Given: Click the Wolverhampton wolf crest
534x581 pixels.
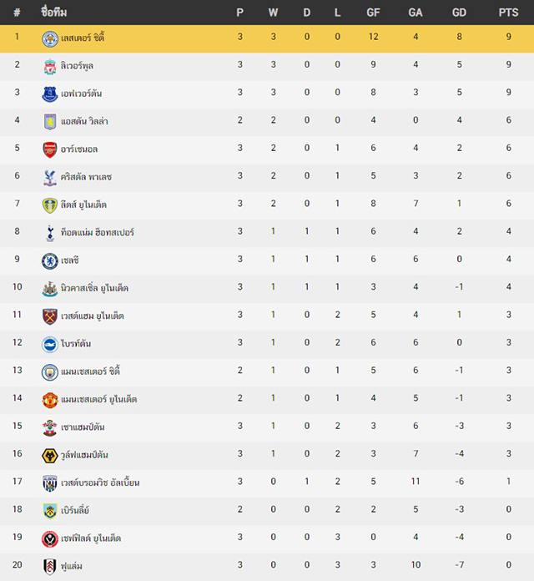Looking at the screenshot, I should point(49,456).
